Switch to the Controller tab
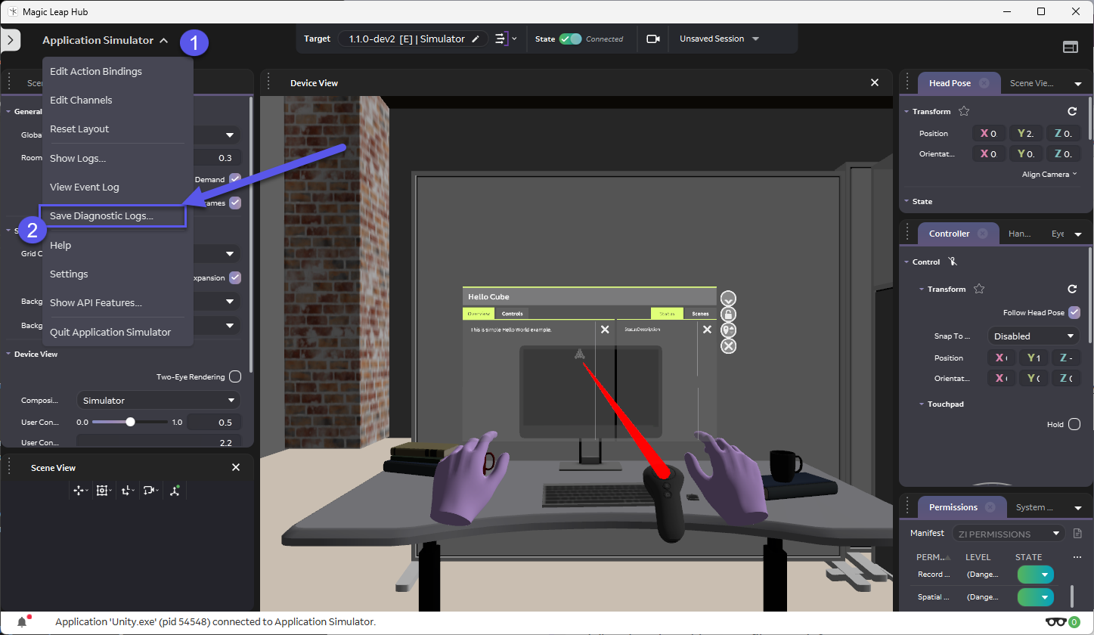The image size is (1094, 635). (958, 234)
